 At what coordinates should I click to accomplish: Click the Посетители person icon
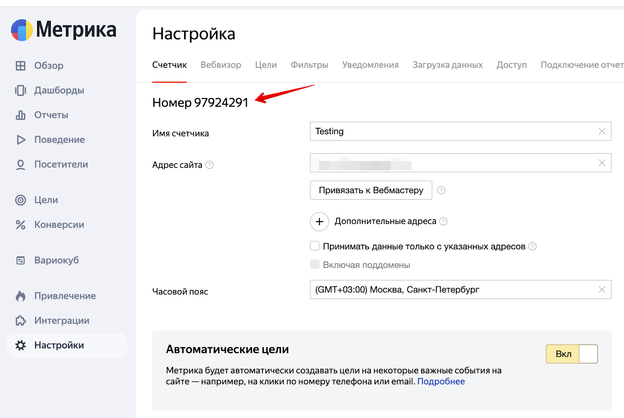pyautogui.click(x=21, y=164)
